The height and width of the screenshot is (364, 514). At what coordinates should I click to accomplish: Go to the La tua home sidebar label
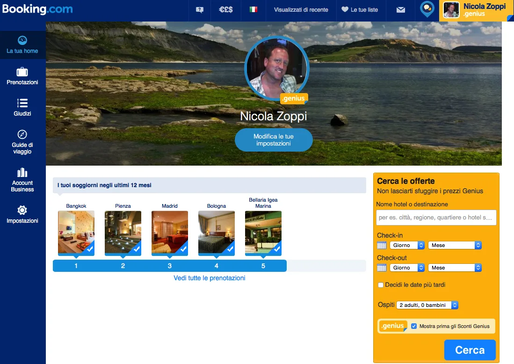pyautogui.click(x=22, y=51)
